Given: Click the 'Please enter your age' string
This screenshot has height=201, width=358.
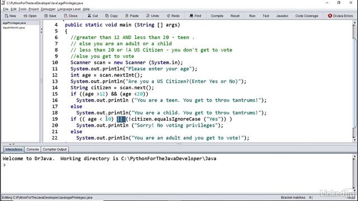Looking at the screenshot, I should (158, 69).
